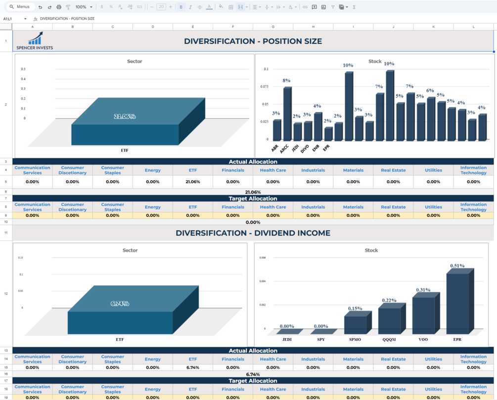
Task: Decrease font size with minus button
Action: pos(152,7)
